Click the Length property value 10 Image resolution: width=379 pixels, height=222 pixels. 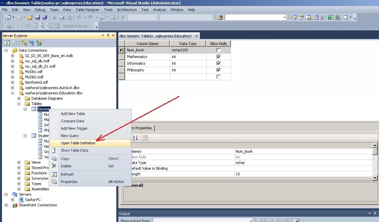(303, 174)
